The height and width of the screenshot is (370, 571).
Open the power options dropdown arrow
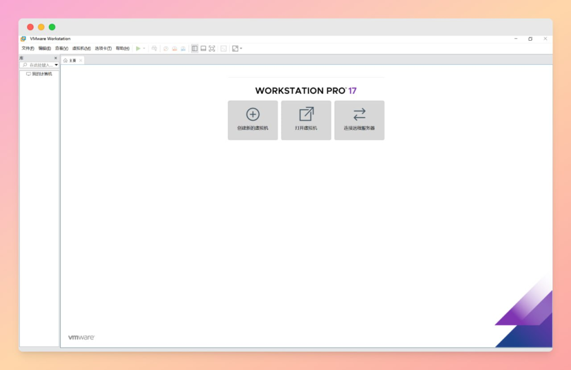pos(144,48)
